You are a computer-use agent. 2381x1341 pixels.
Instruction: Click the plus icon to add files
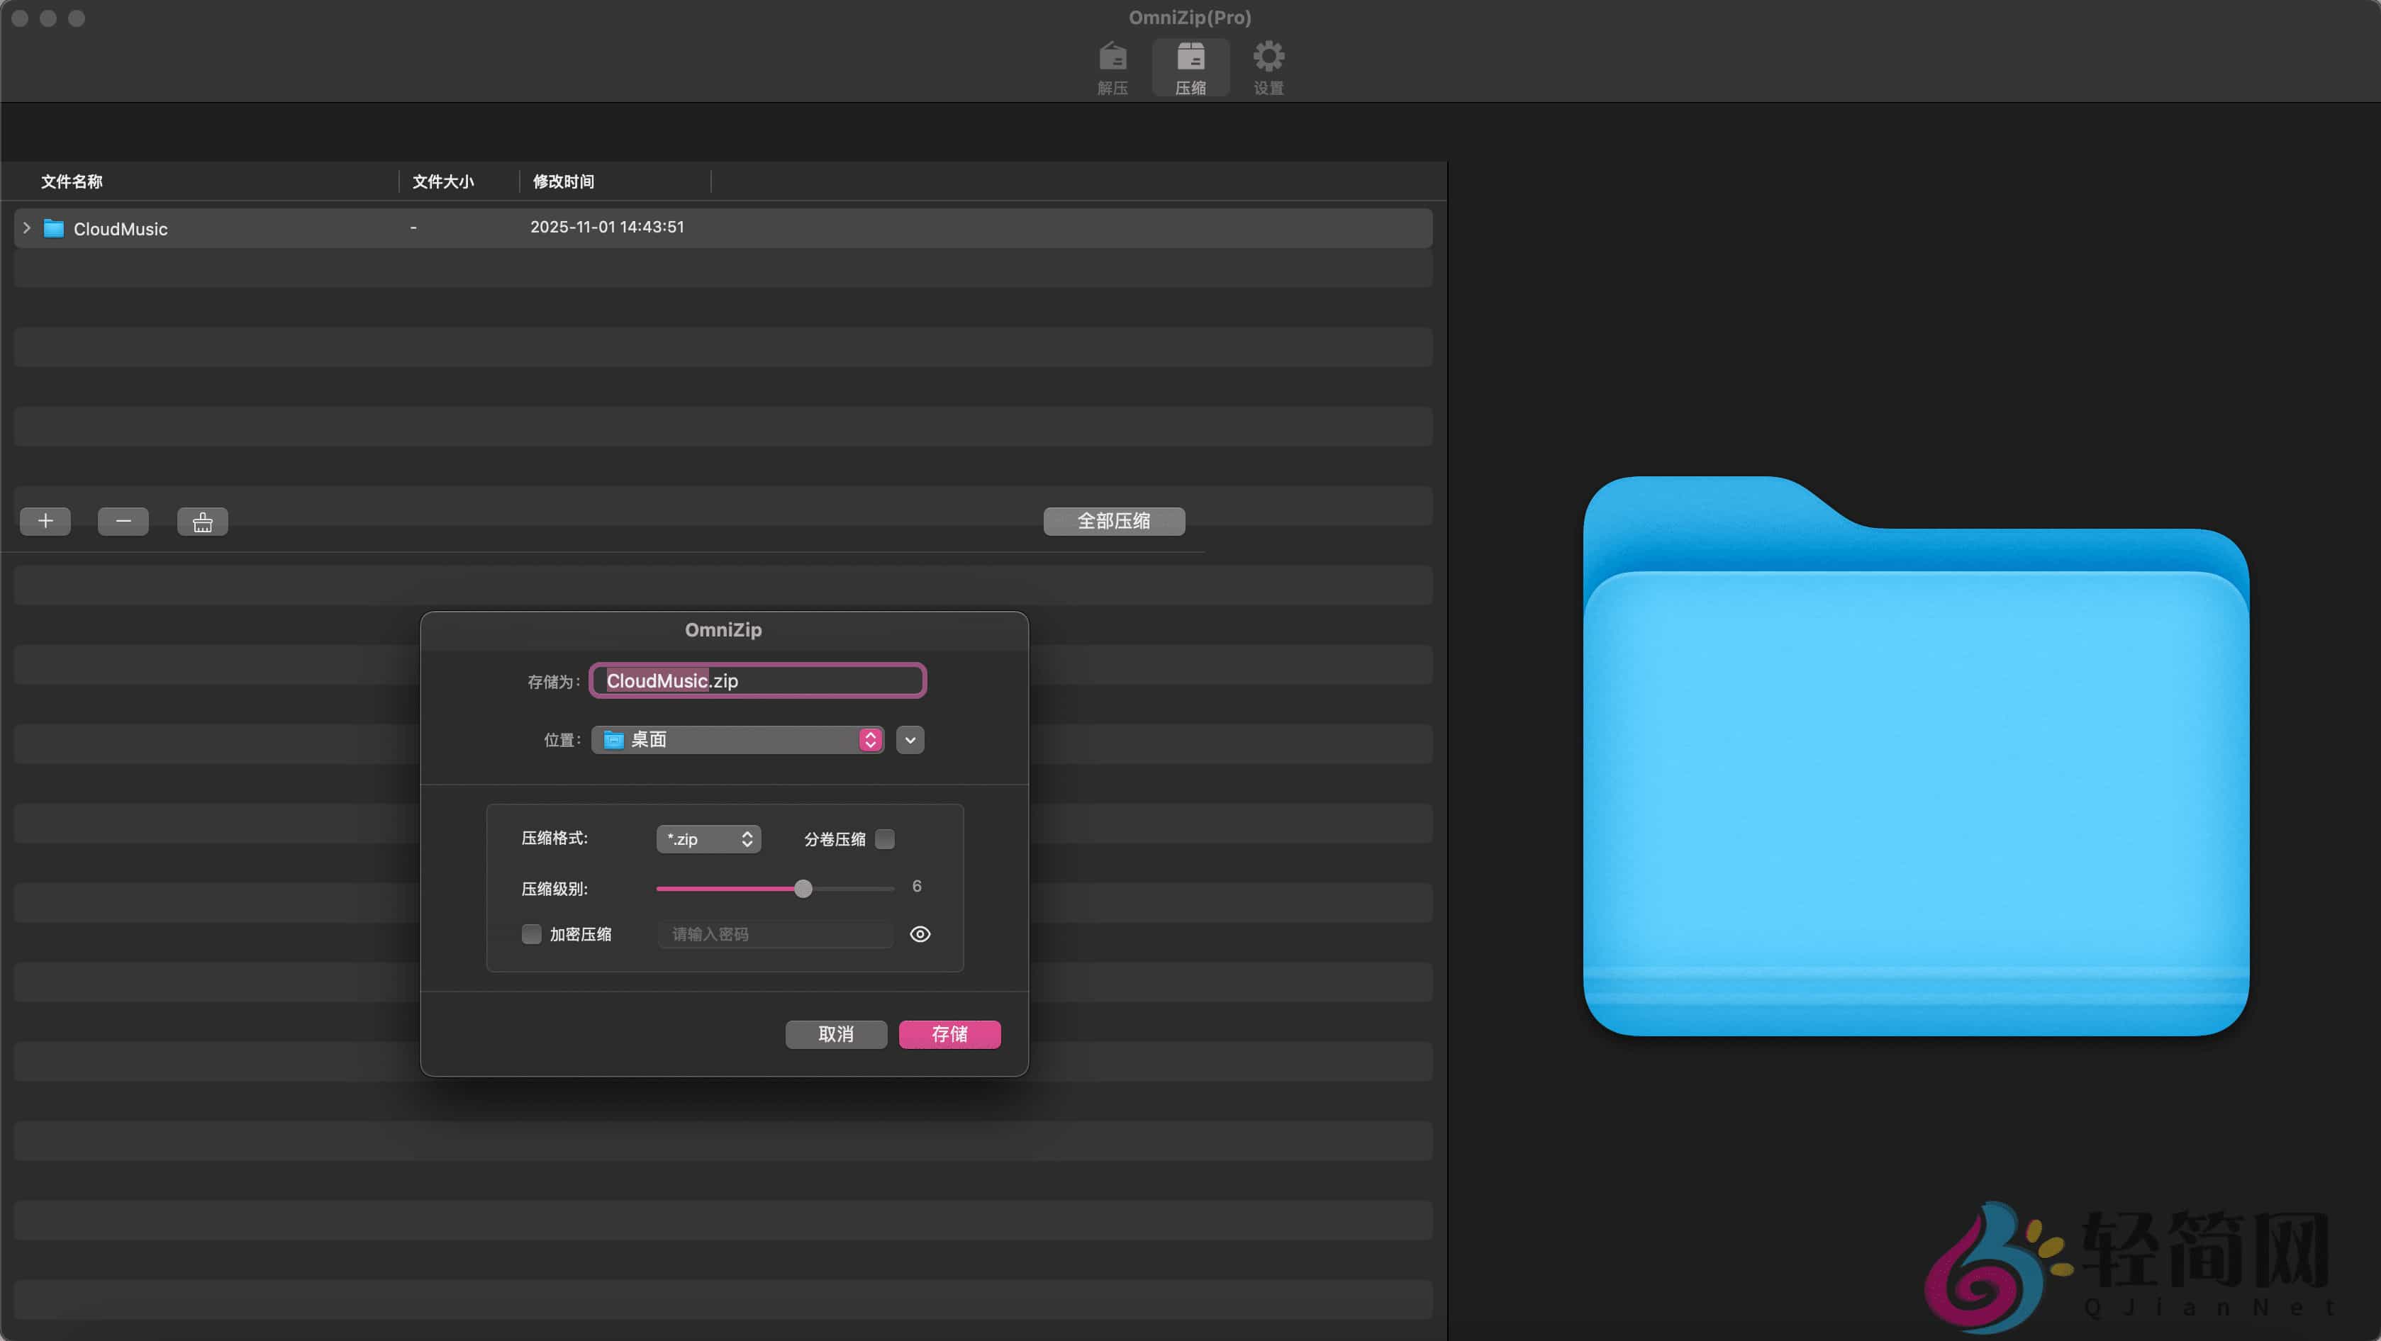pyautogui.click(x=45, y=520)
